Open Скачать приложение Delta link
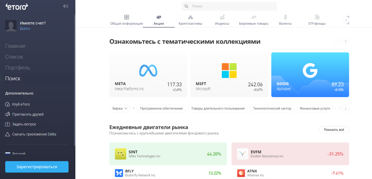 (x=34, y=134)
